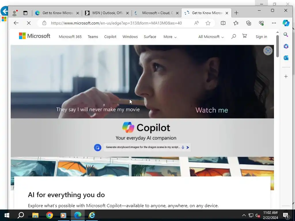Open the notification center
Screen dimensions: 295x221
[286, 215]
